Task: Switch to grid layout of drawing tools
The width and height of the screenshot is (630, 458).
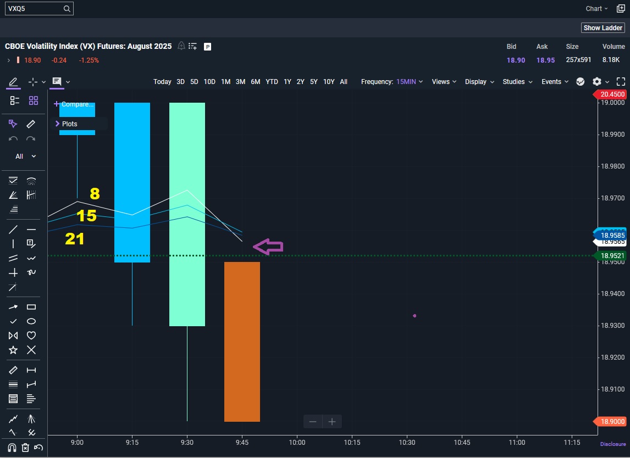Action: pyautogui.click(x=34, y=100)
